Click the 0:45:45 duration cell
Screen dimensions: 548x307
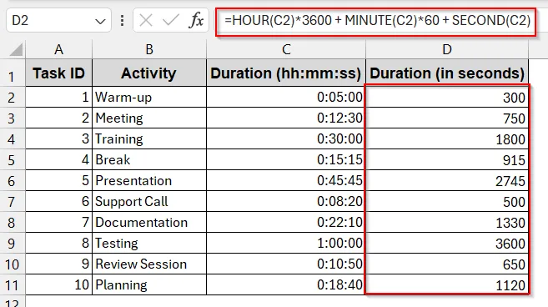286,180
